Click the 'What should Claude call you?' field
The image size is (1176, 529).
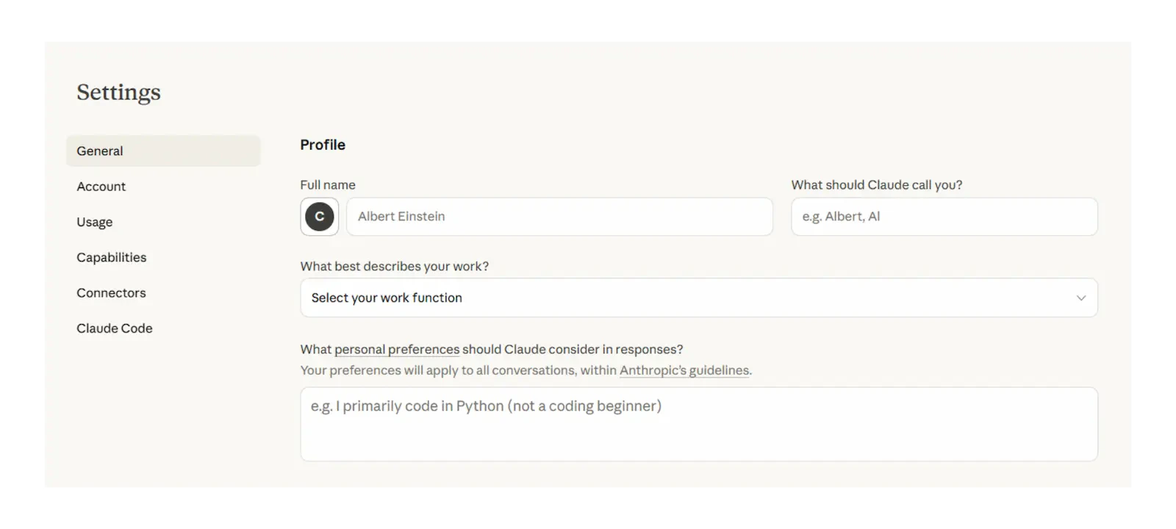(944, 216)
